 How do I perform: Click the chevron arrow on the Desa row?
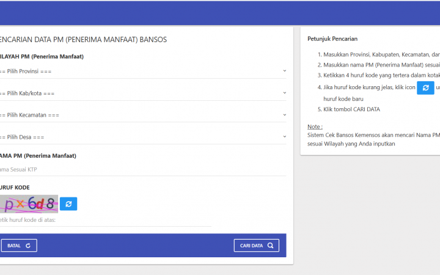pos(284,136)
